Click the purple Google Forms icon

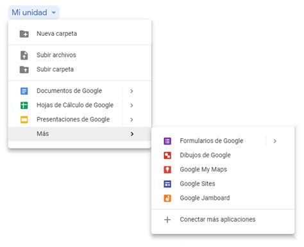[x=167, y=141]
